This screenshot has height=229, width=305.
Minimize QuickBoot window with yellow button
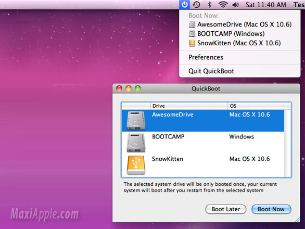click(x=129, y=88)
